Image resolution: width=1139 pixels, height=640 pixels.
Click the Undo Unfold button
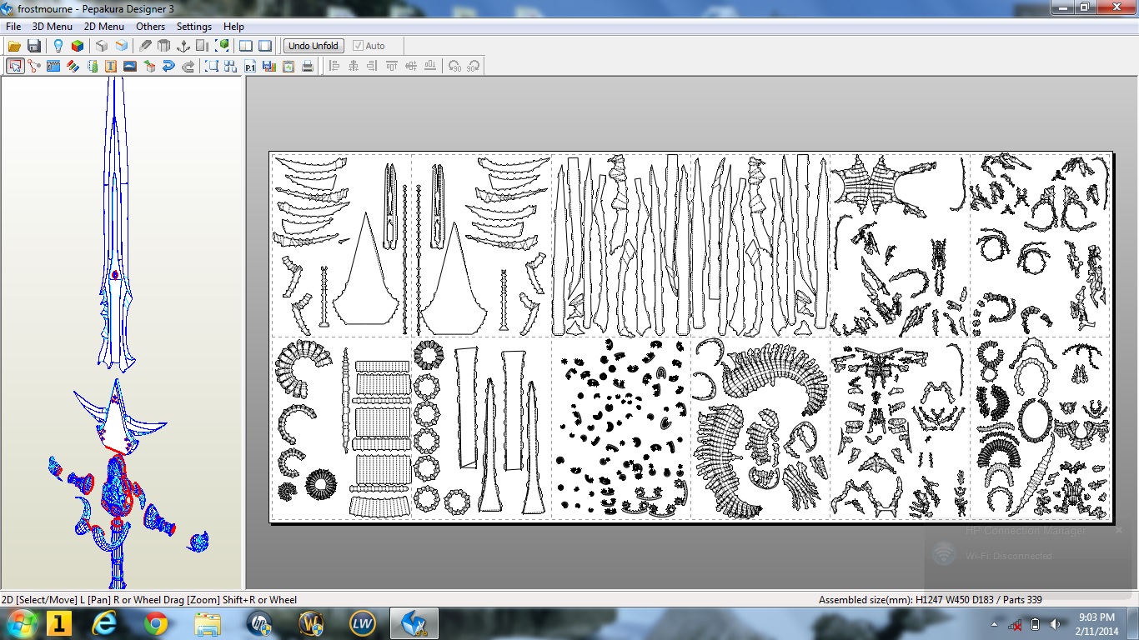314,46
